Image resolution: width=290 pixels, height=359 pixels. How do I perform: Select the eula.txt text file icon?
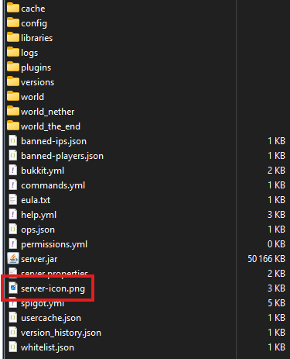[13, 200]
